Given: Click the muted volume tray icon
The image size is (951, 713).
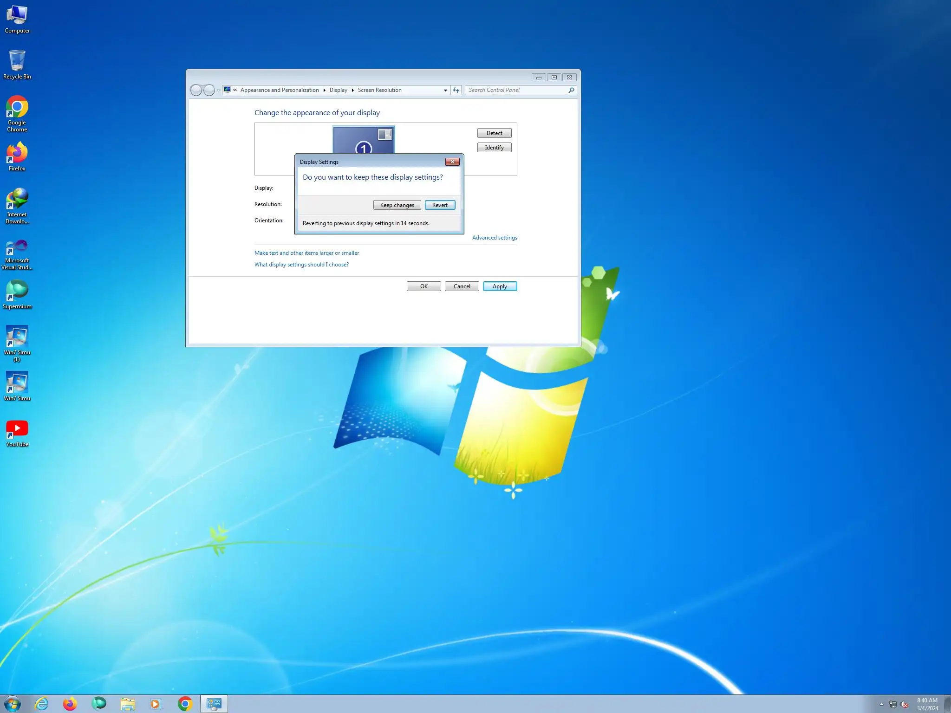Looking at the screenshot, I should [x=904, y=704].
